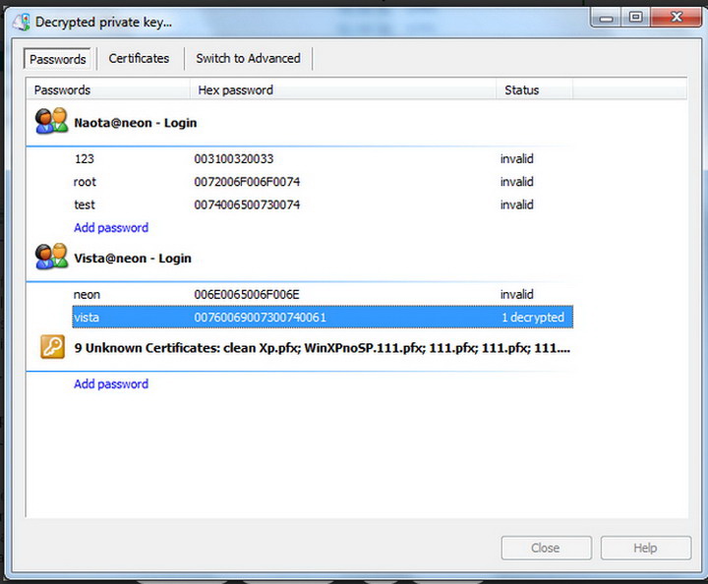The image size is (708, 584).
Task: Close the window with the X button
Action: (x=677, y=18)
